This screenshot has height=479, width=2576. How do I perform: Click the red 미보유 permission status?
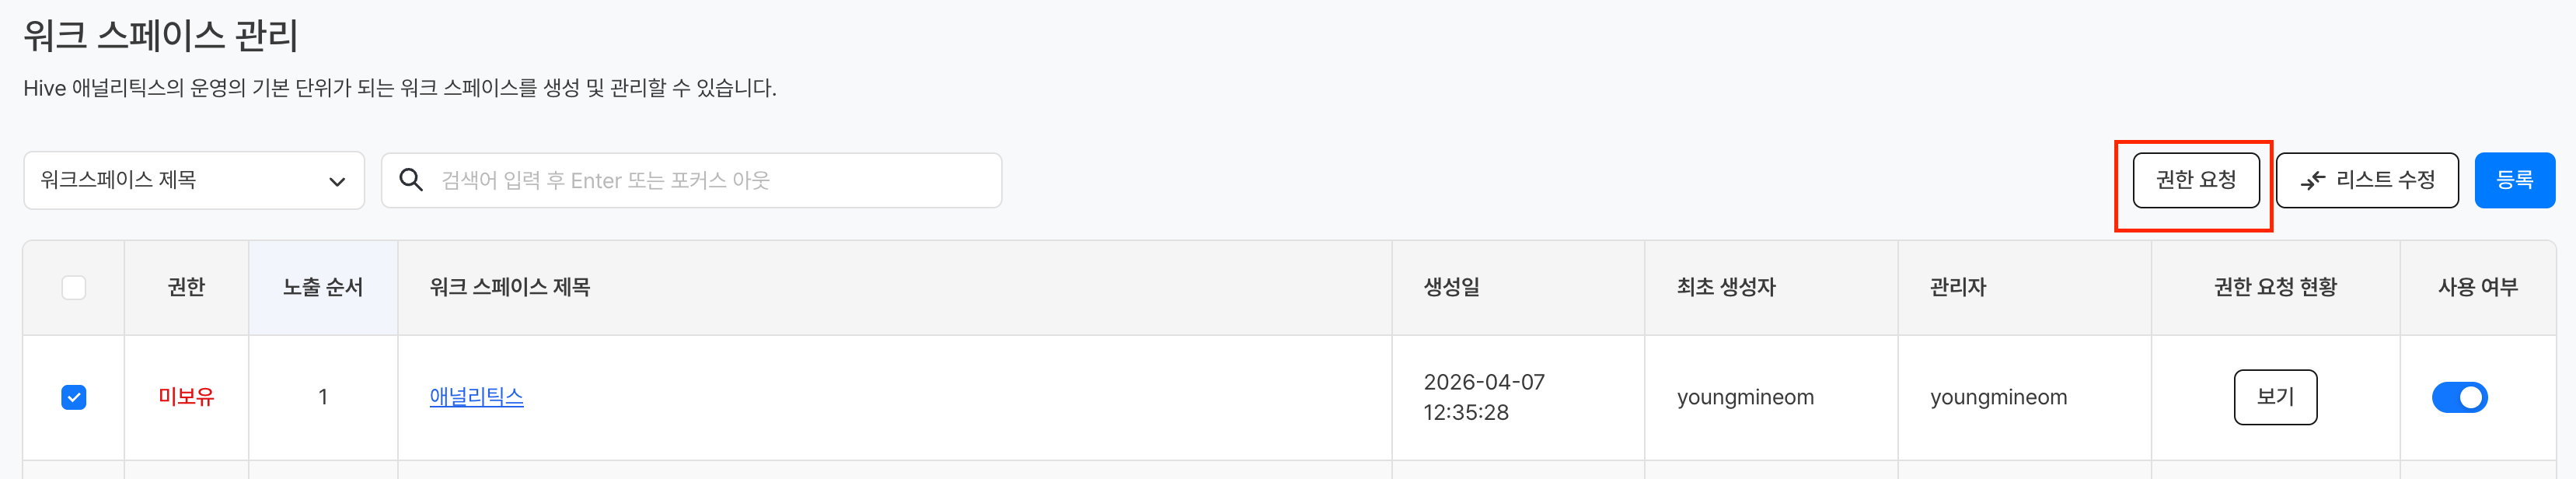pyautogui.click(x=186, y=397)
